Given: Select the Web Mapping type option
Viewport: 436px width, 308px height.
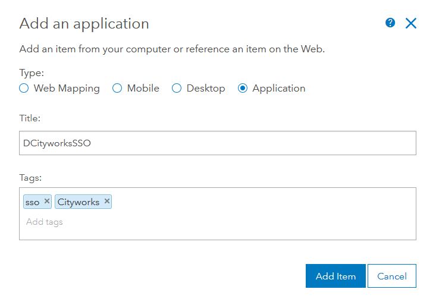Looking at the screenshot, I should 24,88.
